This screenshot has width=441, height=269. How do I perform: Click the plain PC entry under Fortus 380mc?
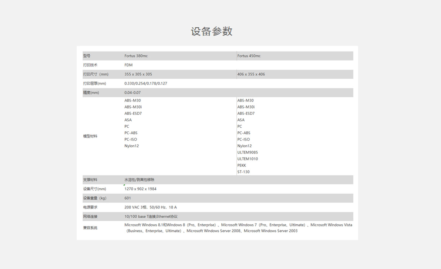tap(127, 126)
